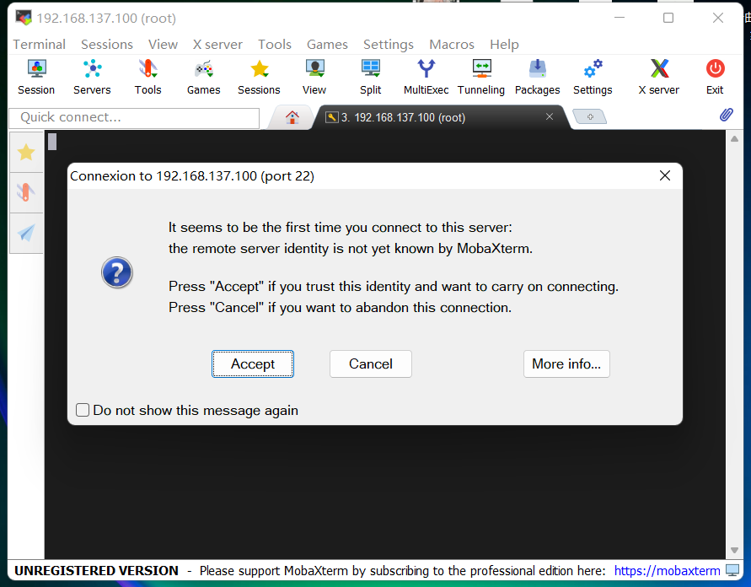Click the monitor icon in the status bar
The width and height of the screenshot is (751, 587).
[x=732, y=570]
